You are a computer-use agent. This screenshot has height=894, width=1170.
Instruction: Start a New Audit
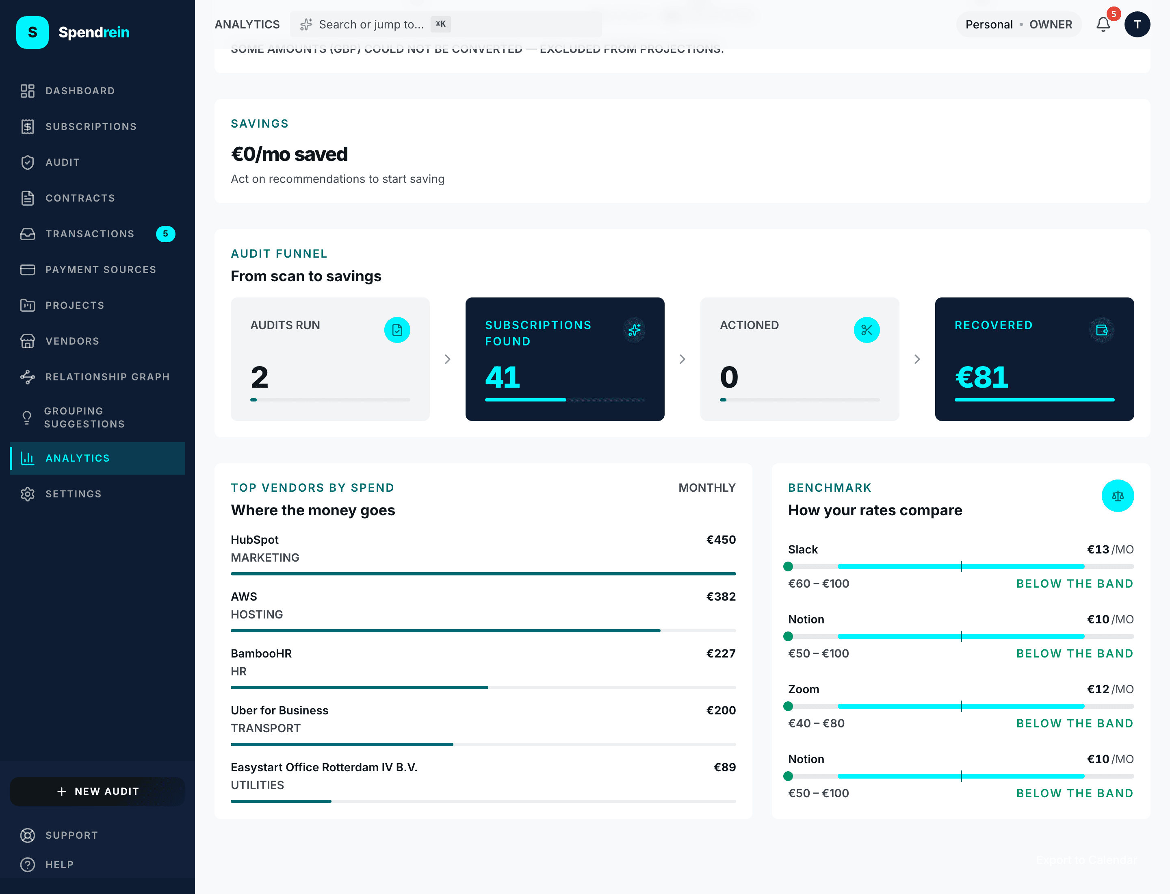[x=97, y=792]
